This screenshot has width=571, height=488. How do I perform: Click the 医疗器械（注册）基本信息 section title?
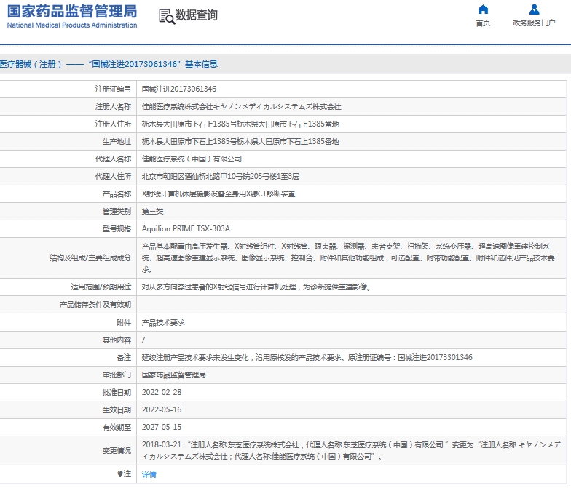109,64
